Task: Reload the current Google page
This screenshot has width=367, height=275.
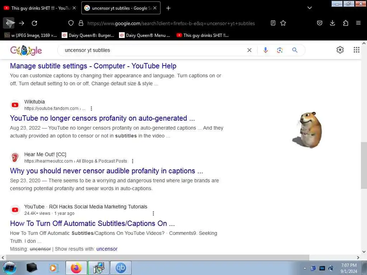Action: tap(34, 23)
